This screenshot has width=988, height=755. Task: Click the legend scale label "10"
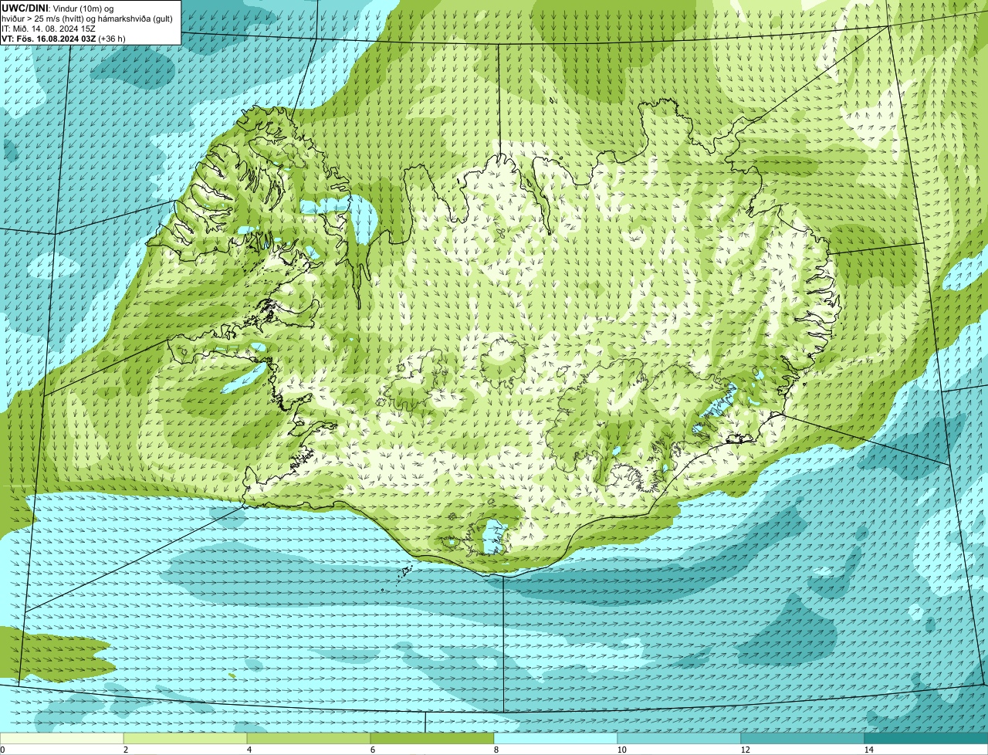(621, 750)
